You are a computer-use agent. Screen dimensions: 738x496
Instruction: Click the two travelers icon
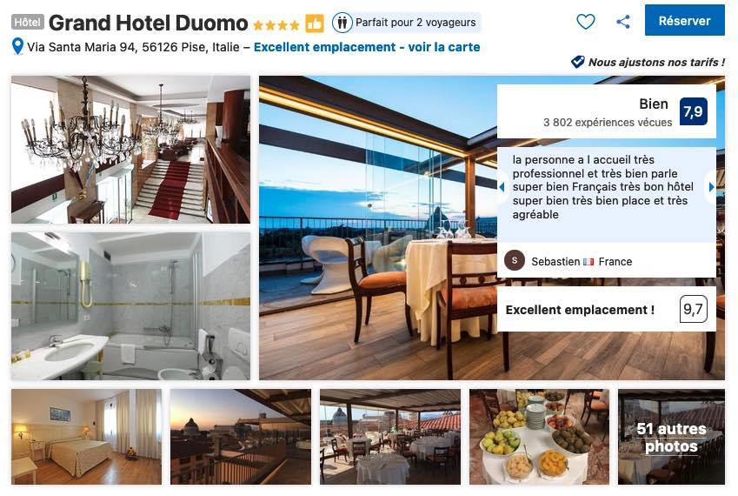[x=342, y=22]
